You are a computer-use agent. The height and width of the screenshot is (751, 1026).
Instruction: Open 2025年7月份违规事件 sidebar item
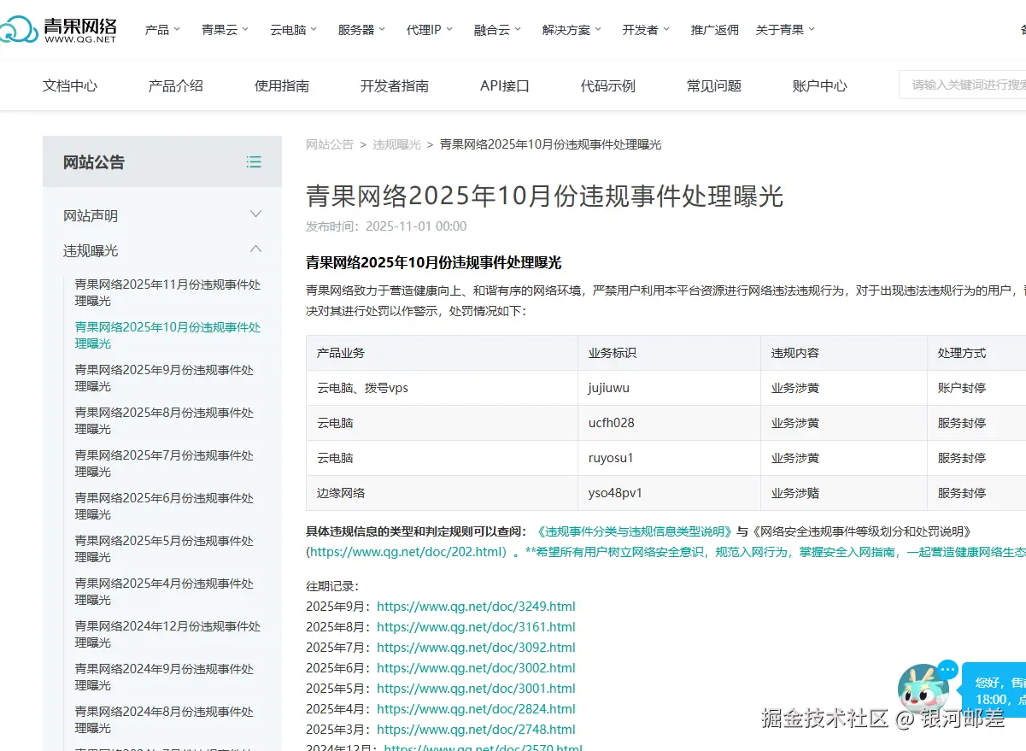point(164,463)
